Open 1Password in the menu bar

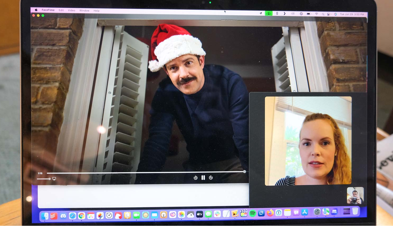tap(301, 14)
